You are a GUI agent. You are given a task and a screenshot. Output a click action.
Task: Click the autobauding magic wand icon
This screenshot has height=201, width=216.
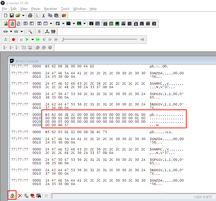coord(30,31)
